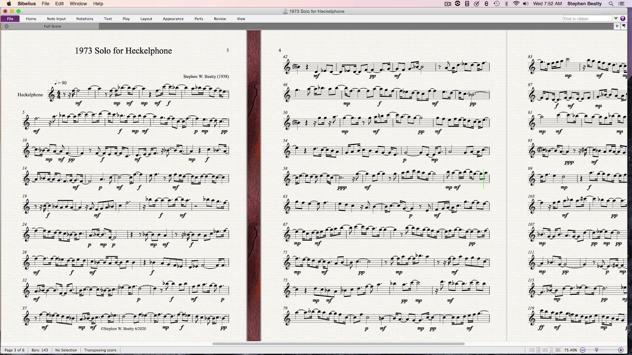Open the switch tabs dropdown arrow
The width and height of the screenshot is (632, 355).
pyautogui.click(x=624, y=26)
